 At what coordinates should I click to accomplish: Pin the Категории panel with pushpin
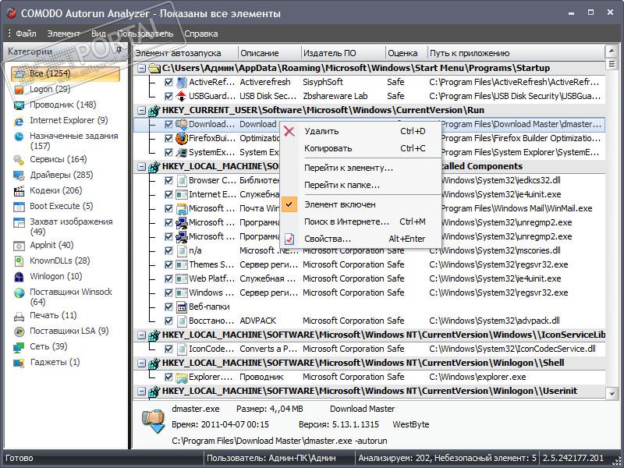pyautogui.click(x=119, y=50)
